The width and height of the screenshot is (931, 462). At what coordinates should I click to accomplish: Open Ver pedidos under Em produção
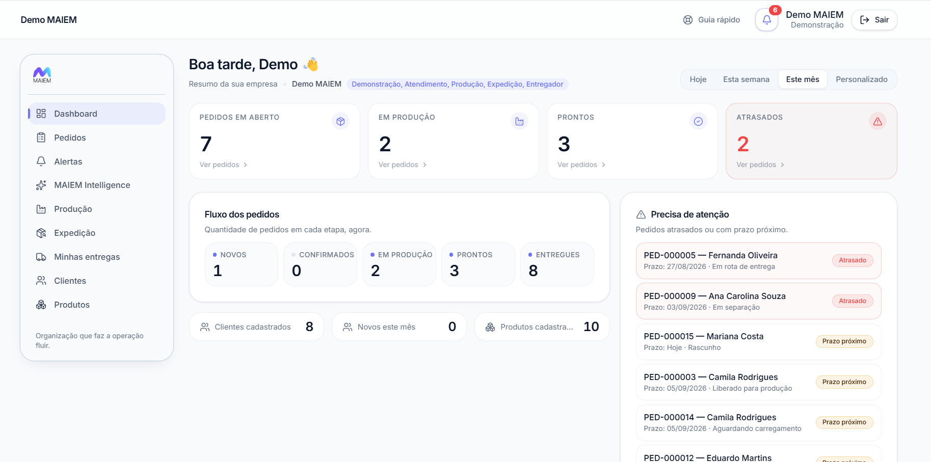pyautogui.click(x=403, y=165)
